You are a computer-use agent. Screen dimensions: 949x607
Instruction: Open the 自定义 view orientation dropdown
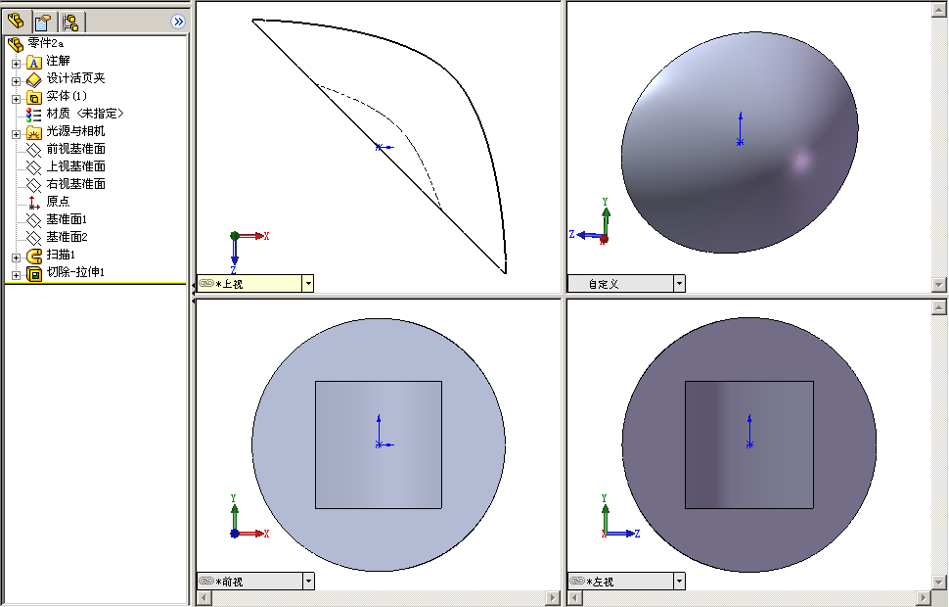click(679, 284)
